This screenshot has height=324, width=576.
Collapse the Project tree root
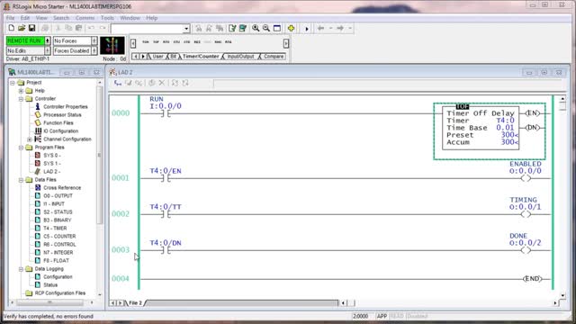pyautogui.click(x=13, y=83)
